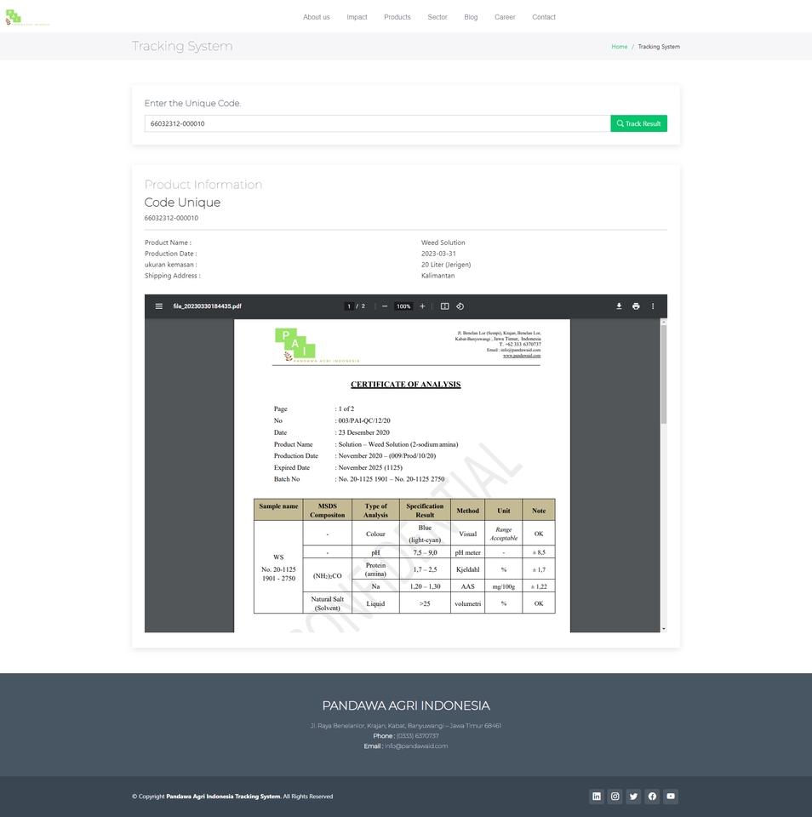Viewport: 812px width, 817px height.
Task: Click the info@pandawaid.com footer email
Action: pos(416,746)
